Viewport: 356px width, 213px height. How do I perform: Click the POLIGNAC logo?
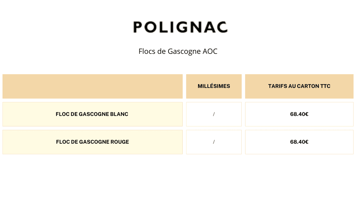pos(180,27)
